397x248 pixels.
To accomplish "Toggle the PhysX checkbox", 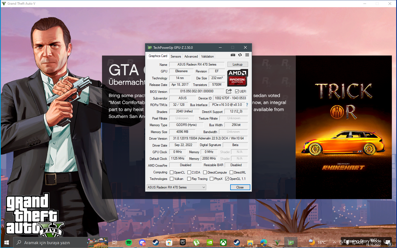I will pyautogui.click(x=211, y=179).
